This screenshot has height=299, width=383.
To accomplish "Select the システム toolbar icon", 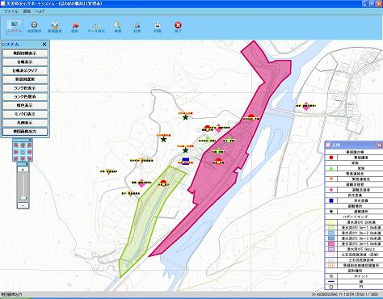I will coord(15,27).
